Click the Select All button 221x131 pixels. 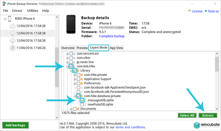point(187,115)
